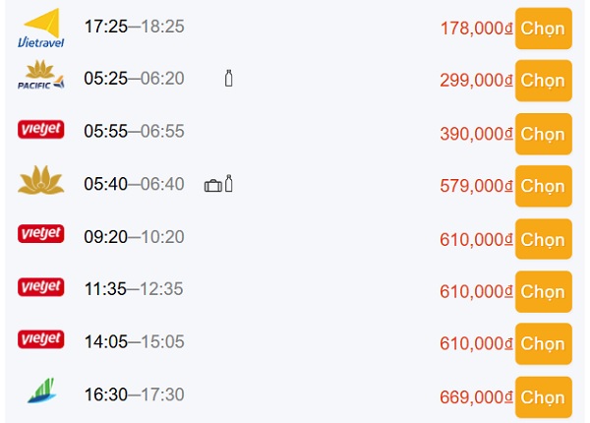The width and height of the screenshot is (590, 423).
Task: Select Chọn for the 09:20 flight
Action: pos(544,239)
